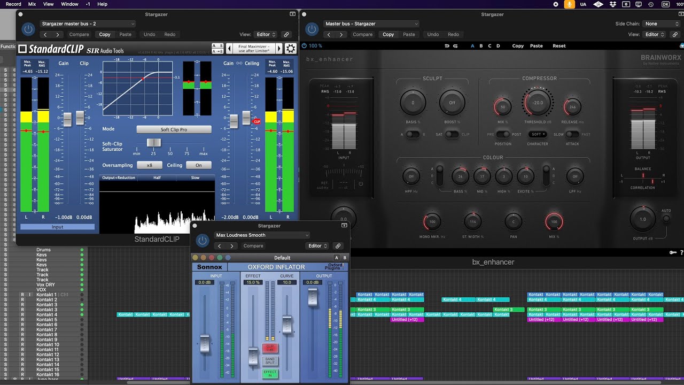Open Side Chain None dropdown
This screenshot has height=385, width=684.
[661, 24]
